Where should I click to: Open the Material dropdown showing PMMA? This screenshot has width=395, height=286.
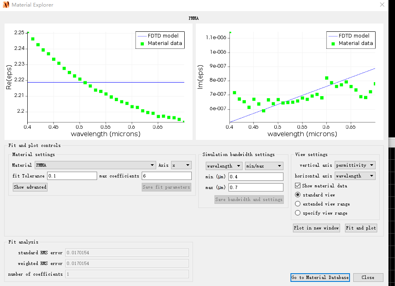[95, 165]
